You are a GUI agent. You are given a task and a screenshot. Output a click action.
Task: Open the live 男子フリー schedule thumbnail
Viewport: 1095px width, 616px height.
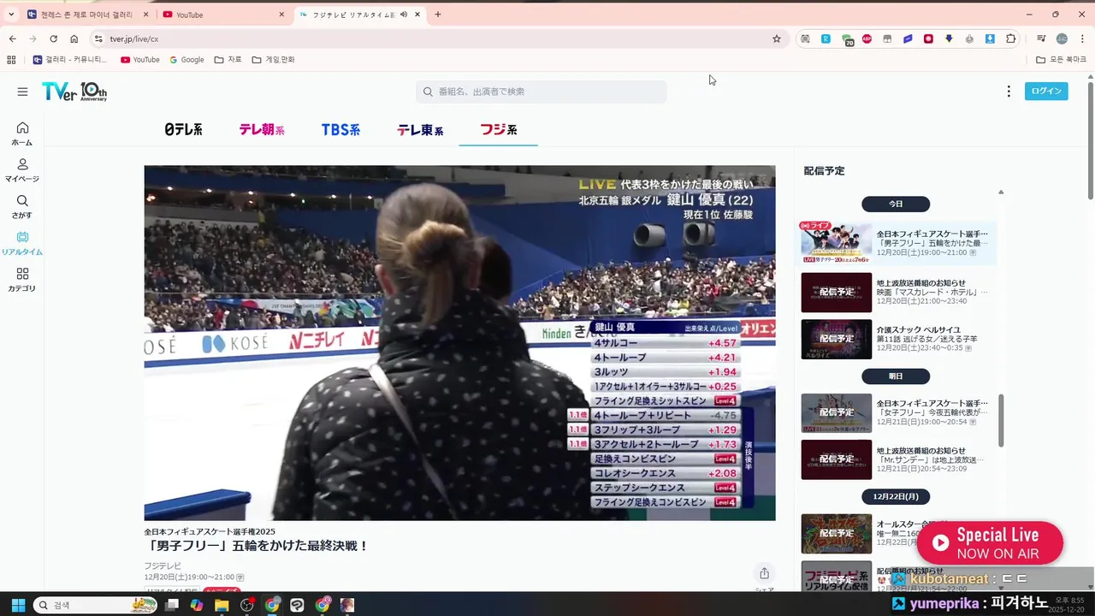[836, 243]
